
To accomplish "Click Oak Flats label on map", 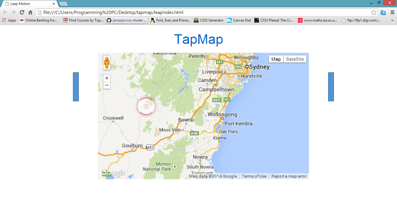I will click(228, 131).
